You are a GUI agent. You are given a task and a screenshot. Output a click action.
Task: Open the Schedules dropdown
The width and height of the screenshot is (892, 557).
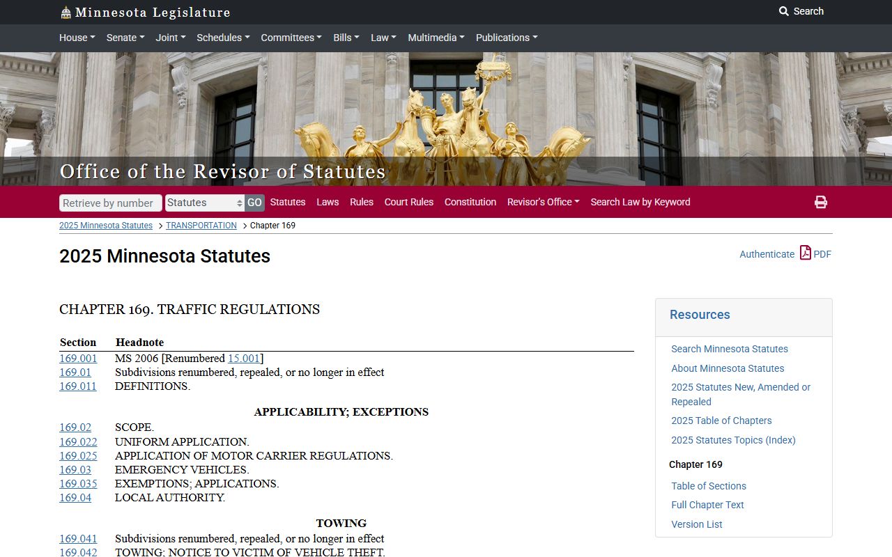pos(223,38)
